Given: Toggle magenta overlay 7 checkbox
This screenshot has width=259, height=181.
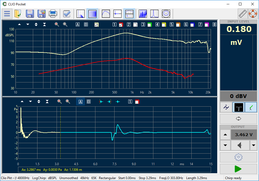Looking at the screenshot, I should click(x=207, y=25).
